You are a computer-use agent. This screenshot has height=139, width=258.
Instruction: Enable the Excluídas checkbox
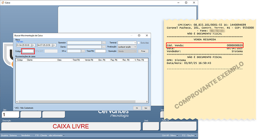(x=139, y=43)
